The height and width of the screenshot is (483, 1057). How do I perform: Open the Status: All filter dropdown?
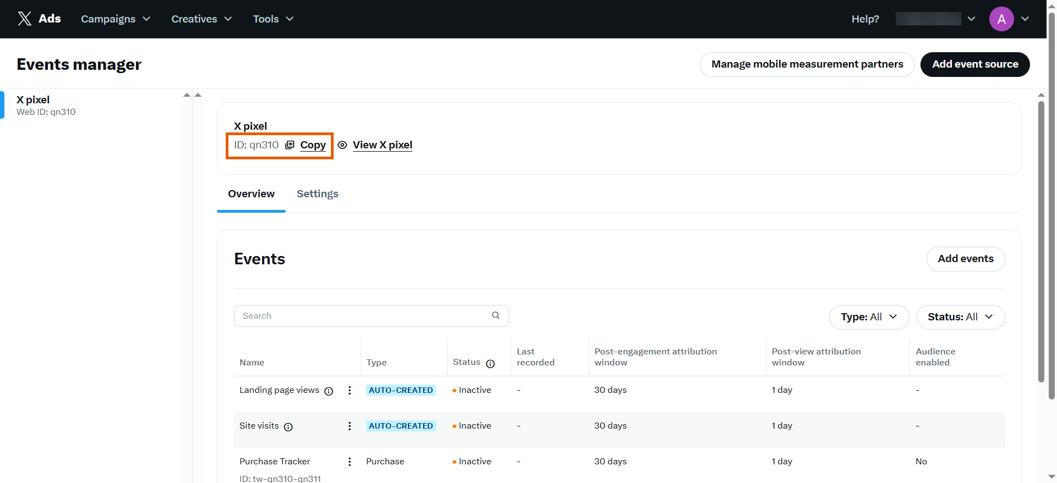pyautogui.click(x=961, y=317)
